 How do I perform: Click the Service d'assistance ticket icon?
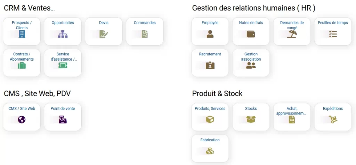[x=63, y=65]
